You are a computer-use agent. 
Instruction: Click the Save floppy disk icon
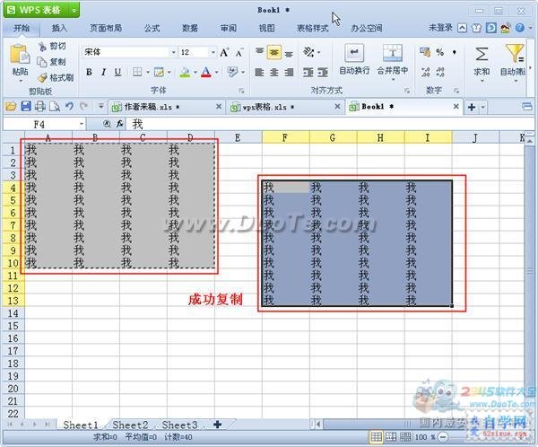(26, 107)
